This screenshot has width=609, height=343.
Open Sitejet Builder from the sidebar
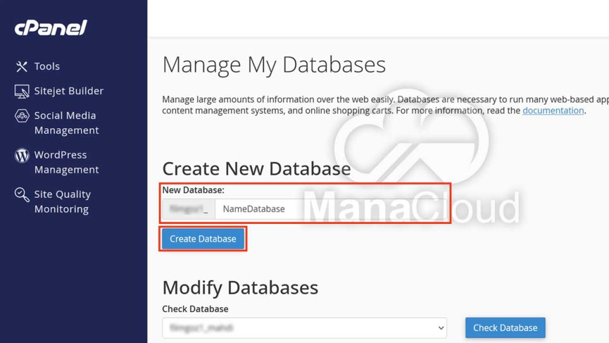(x=68, y=91)
